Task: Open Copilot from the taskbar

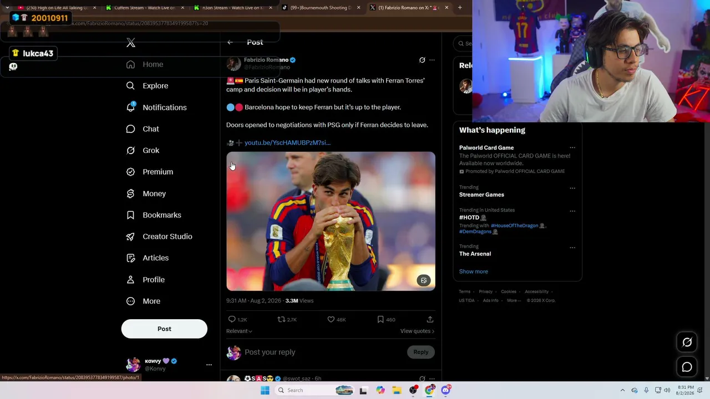Action: click(380, 390)
